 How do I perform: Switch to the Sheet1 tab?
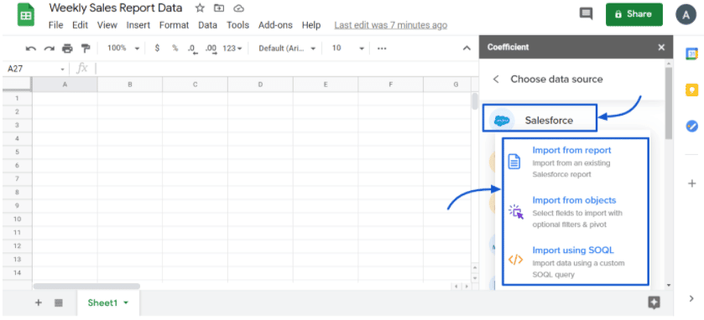(x=102, y=303)
